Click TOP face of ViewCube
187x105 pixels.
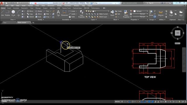(178, 33)
